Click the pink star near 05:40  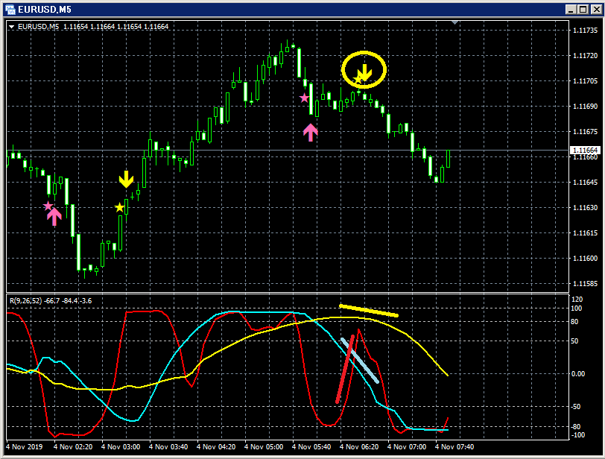click(305, 98)
